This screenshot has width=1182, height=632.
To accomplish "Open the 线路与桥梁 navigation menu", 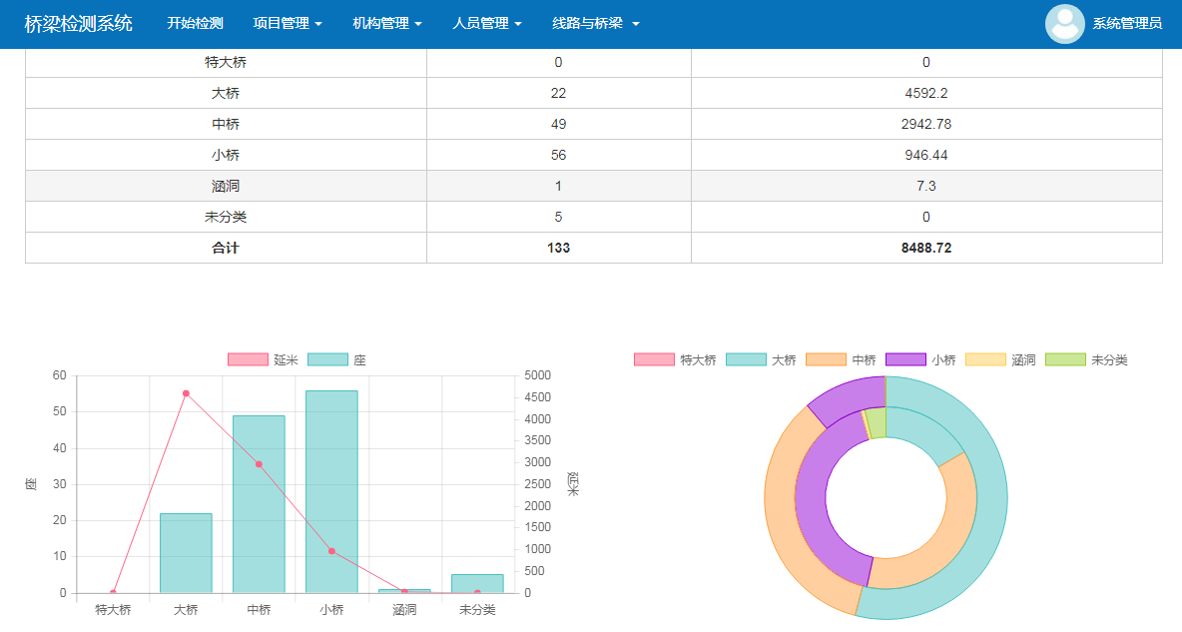I will pyautogui.click(x=595, y=23).
